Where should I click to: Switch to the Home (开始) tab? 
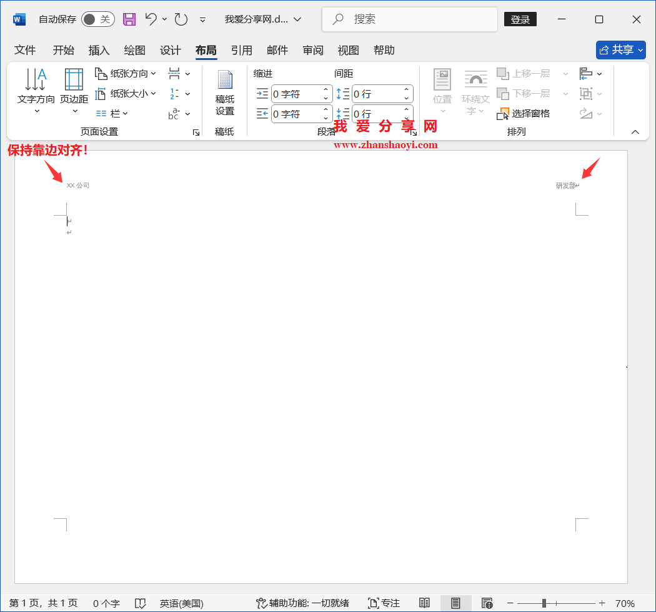point(63,50)
